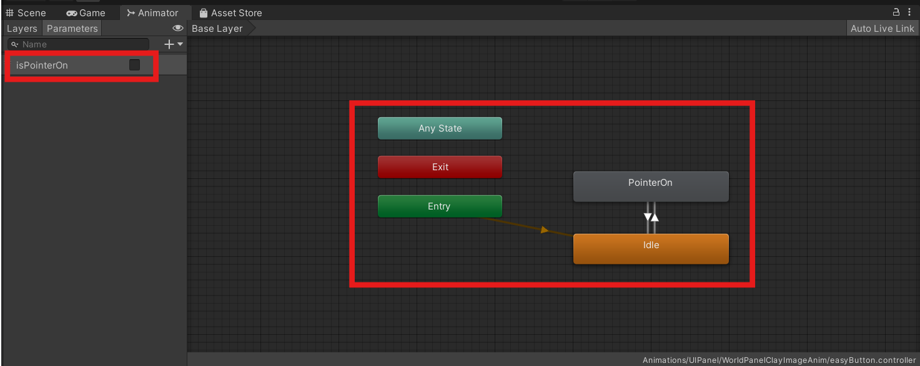Click the Scene tab grid icon

tap(10, 12)
